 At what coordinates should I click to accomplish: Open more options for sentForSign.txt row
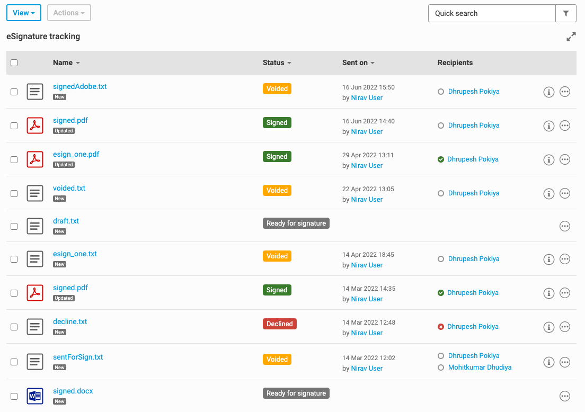[565, 362]
